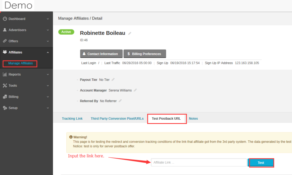Viewport: 292px width, 175px height.
Task: Expand the Setup menu chevron
Action: click(48, 108)
